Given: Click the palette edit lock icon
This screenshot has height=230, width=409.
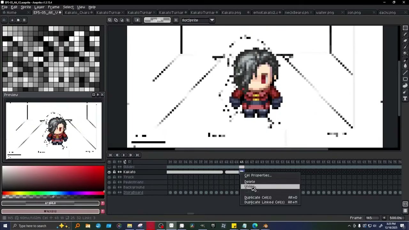Looking at the screenshot, I should 4,20.
